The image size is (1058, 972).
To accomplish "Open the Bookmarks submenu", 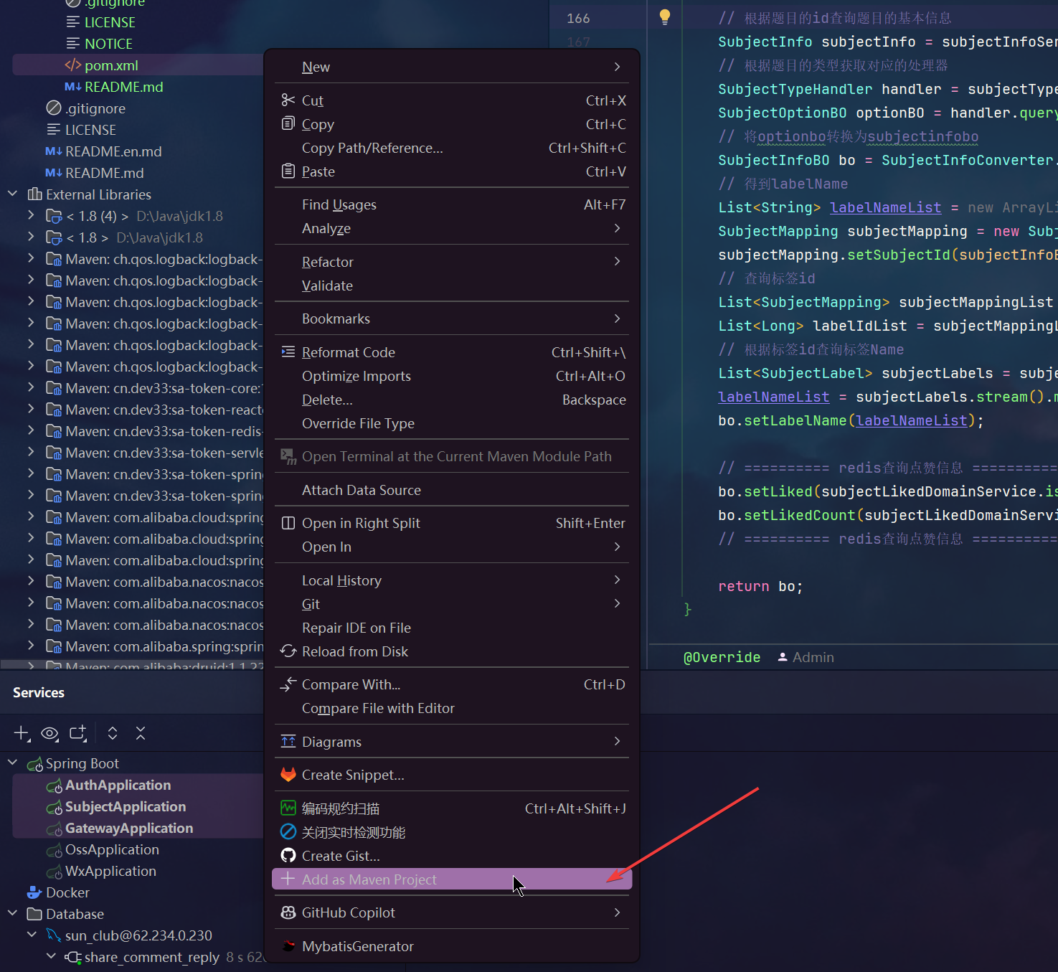I will 452,319.
